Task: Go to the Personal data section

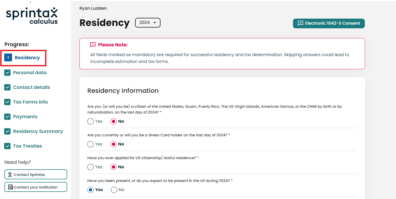Action: pos(30,73)
